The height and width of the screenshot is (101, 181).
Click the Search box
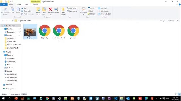(x=173, y=20)
